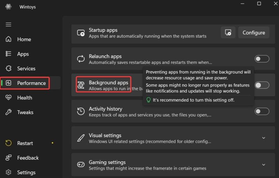Click the Apps list icon
Viewport: 279px width, 178px height.
coord(8,54)
